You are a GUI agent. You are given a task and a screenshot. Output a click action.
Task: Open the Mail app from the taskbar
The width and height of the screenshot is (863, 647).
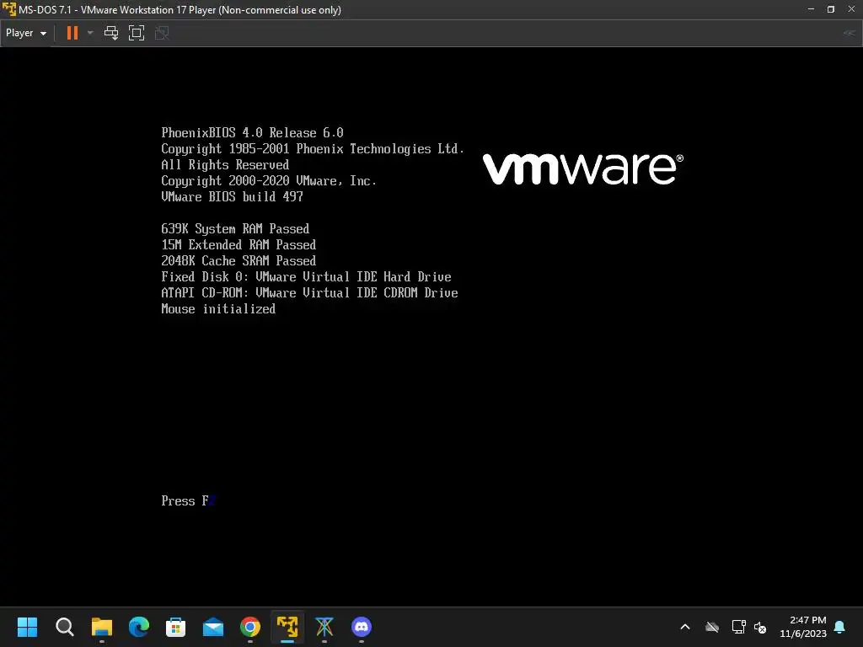(x=213, y=627)
